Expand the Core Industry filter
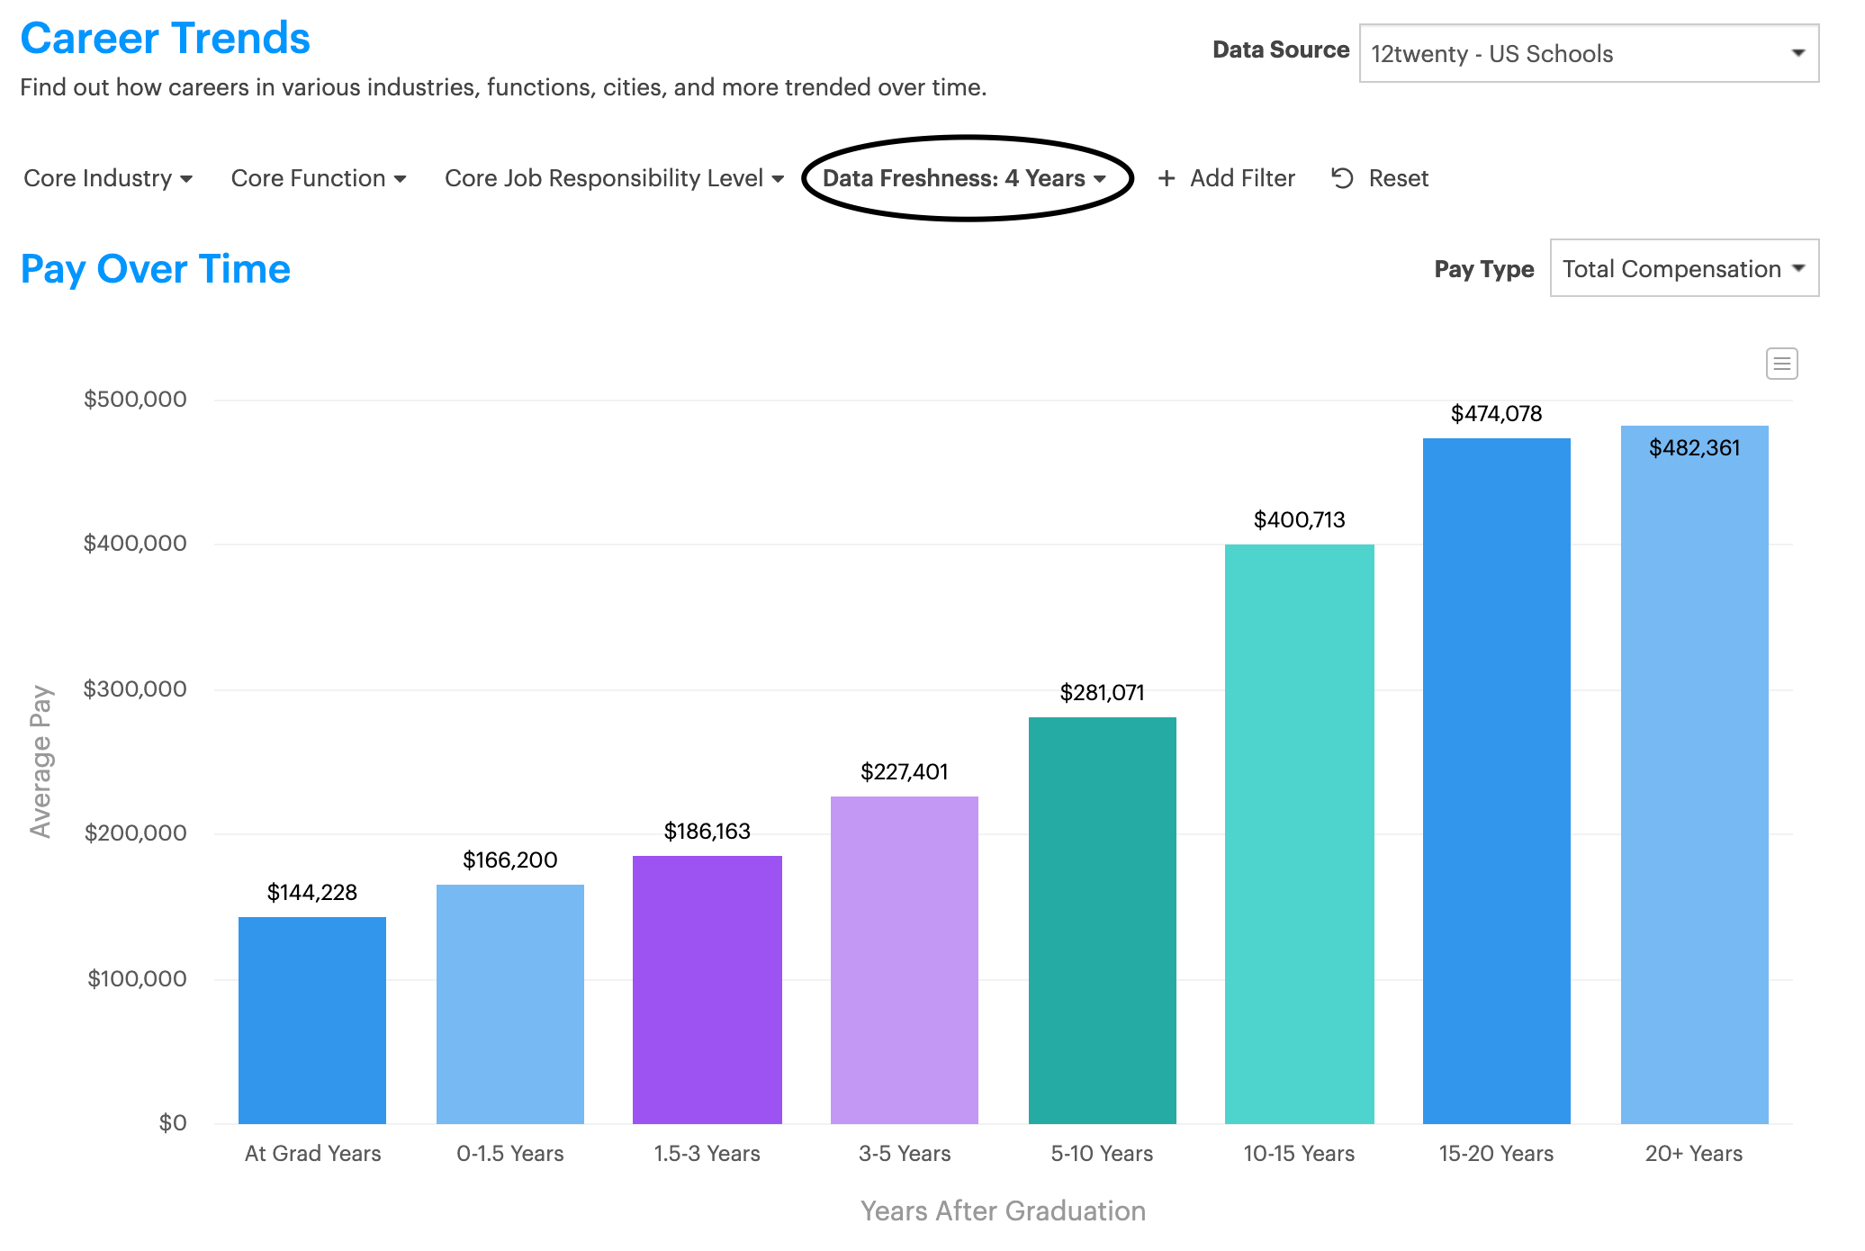1865x1251 pixels. click(108, 178)
